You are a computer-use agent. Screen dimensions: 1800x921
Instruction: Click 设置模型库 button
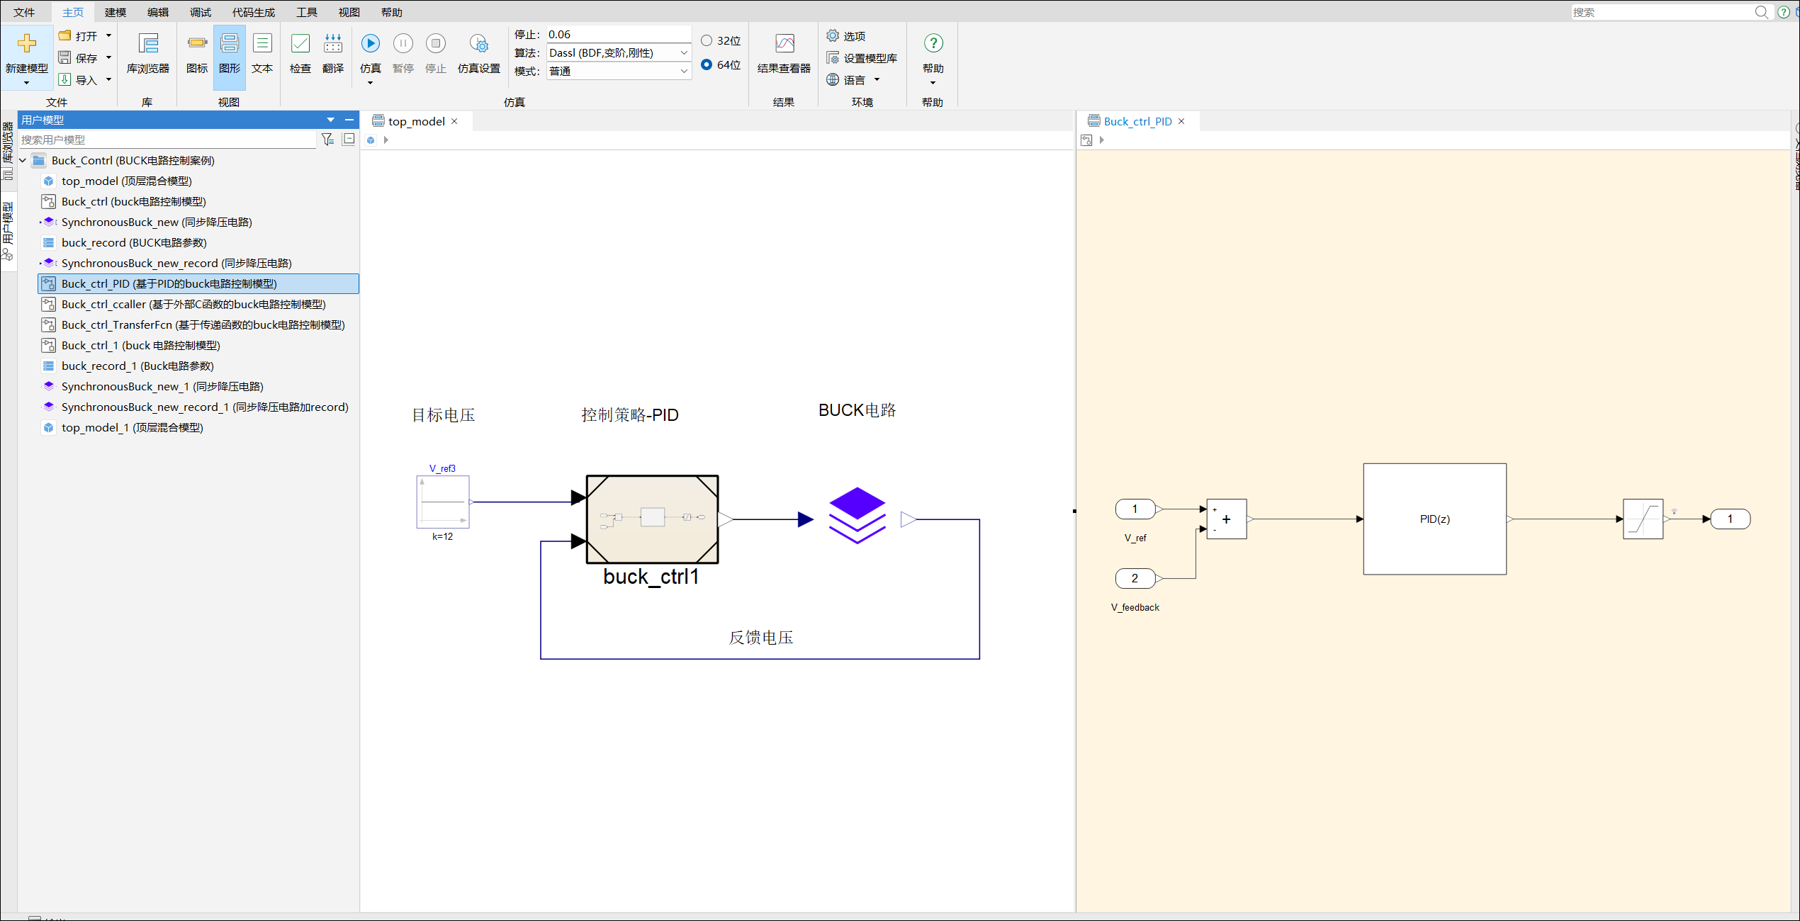coord(862,58)
